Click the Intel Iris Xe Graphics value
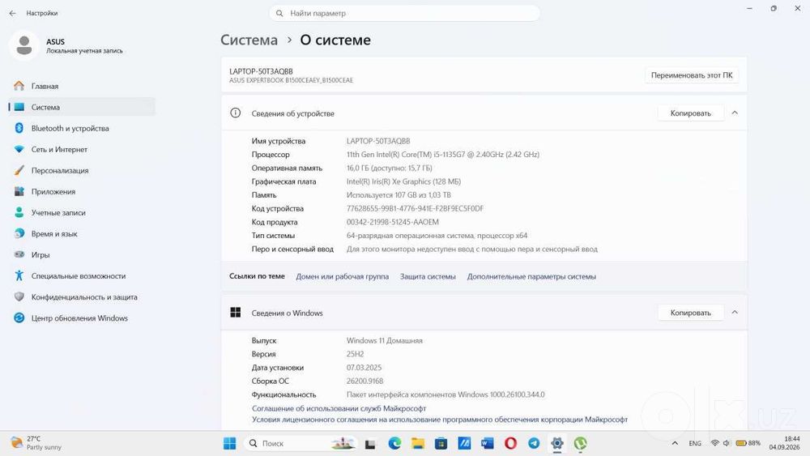This screenshot has width=810, height=456. [403, 181]
